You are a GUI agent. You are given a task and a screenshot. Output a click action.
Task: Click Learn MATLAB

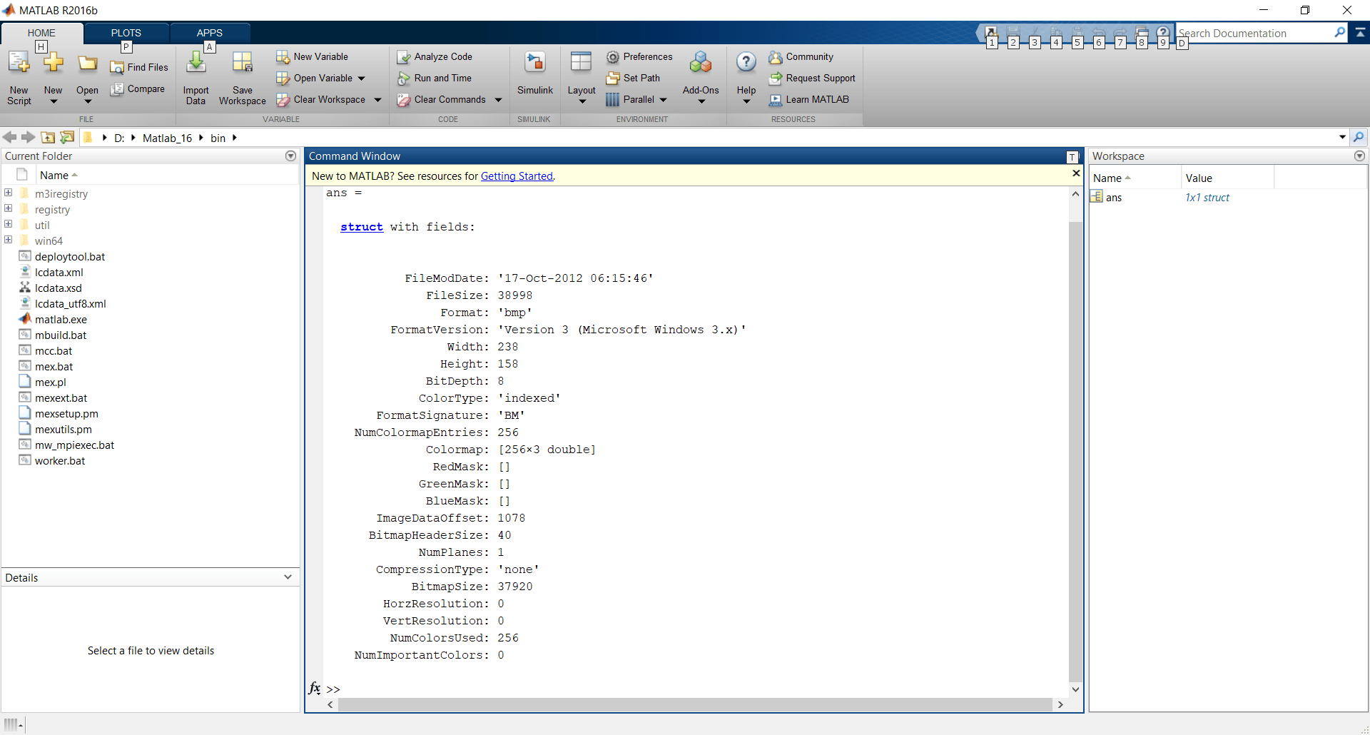[x=809, y=99]
